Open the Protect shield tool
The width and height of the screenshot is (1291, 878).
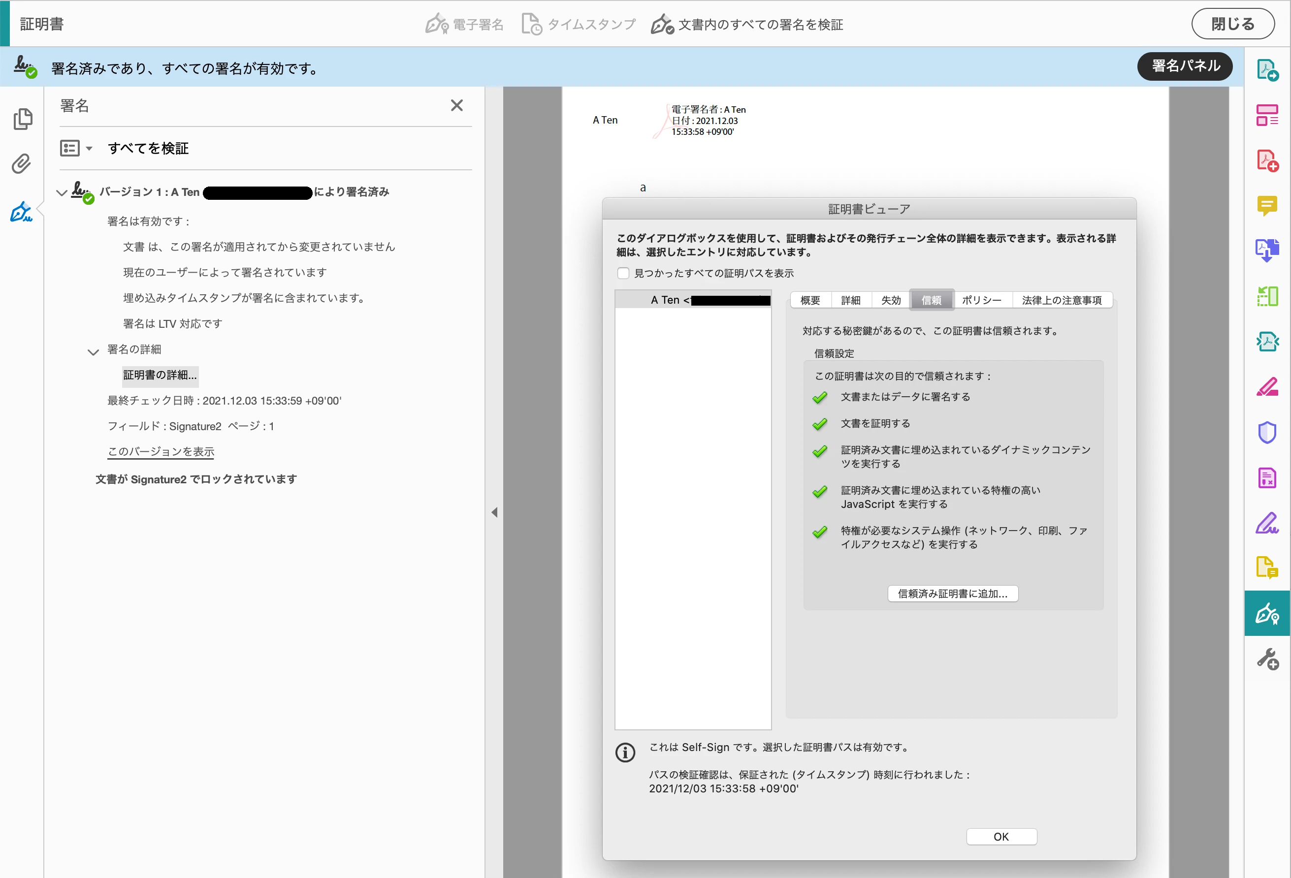(1266, 433)
